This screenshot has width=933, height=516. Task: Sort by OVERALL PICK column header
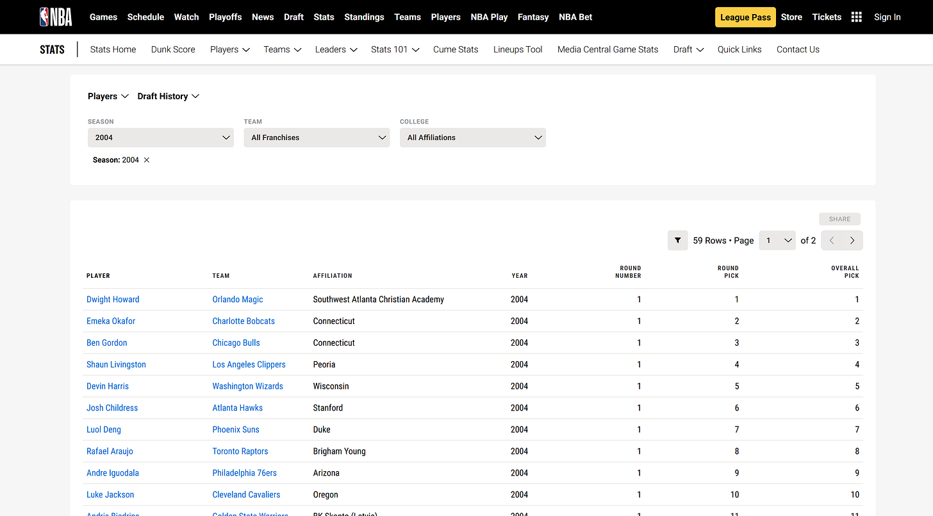pyautogui.click(x=845, y=272)
